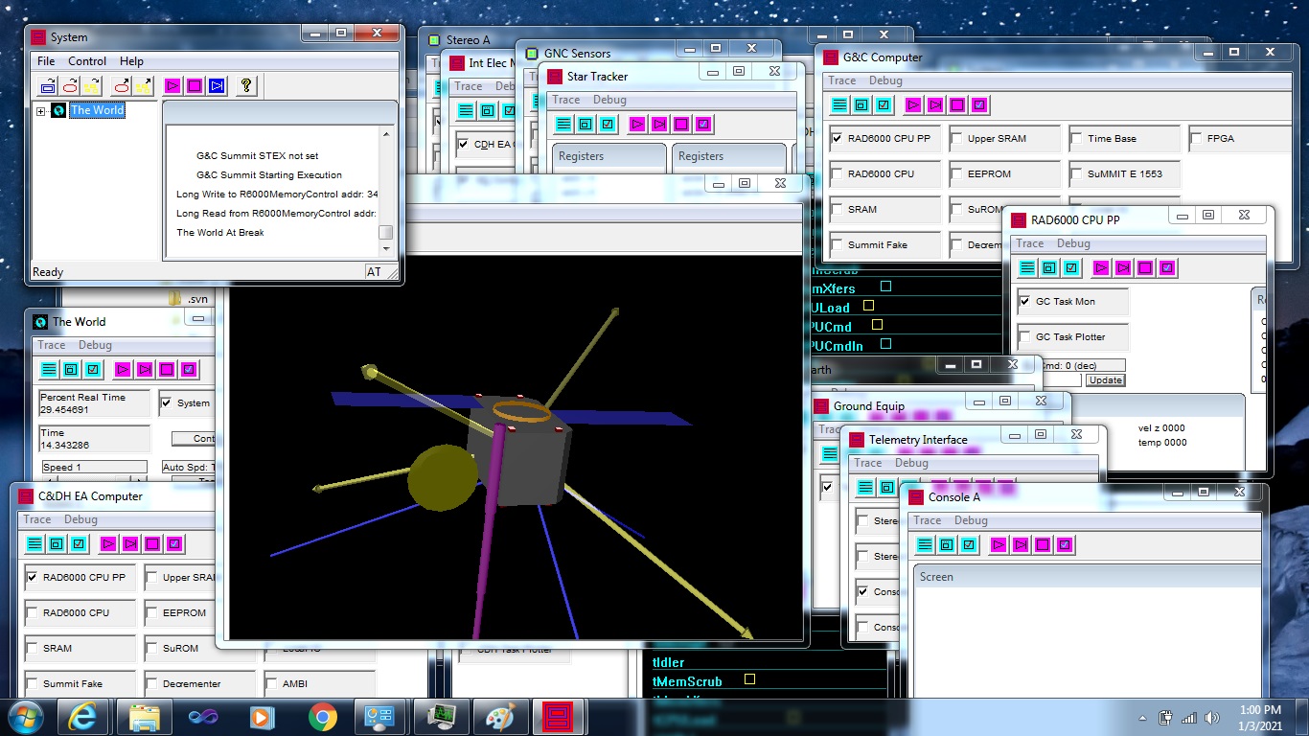This screenshot has height=736, width=1309.
Task: Click magenta step icon in RAD6000 CPU PP toolbar
Action: [x=1122, y=267]
